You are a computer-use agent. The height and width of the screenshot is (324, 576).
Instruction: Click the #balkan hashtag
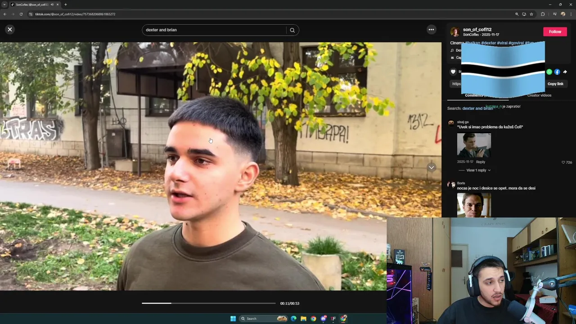(x=472, y=43)
